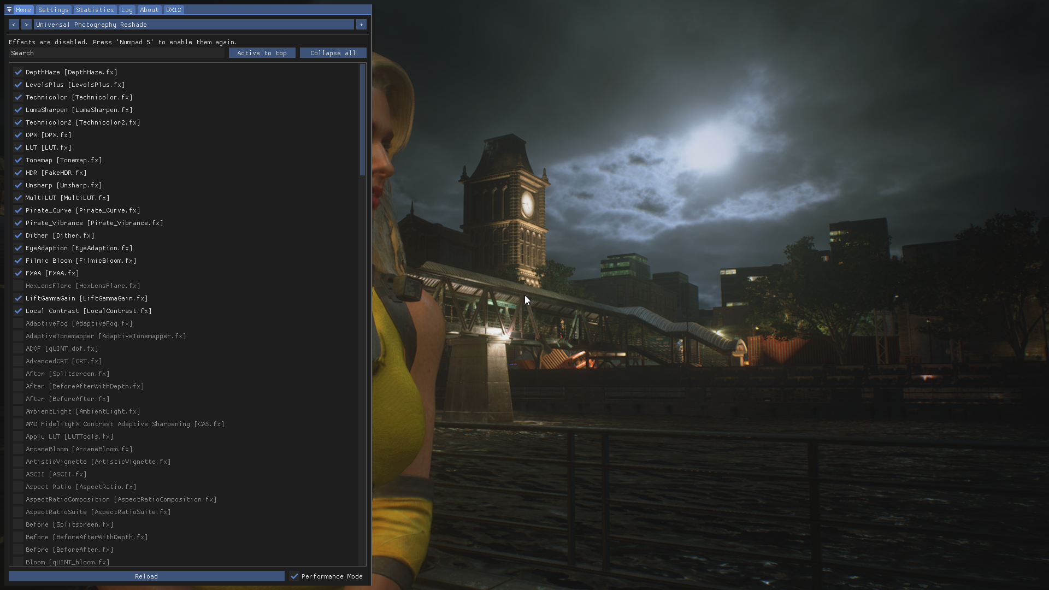Disable the FXAA effect checkbox

coord(18,273)
